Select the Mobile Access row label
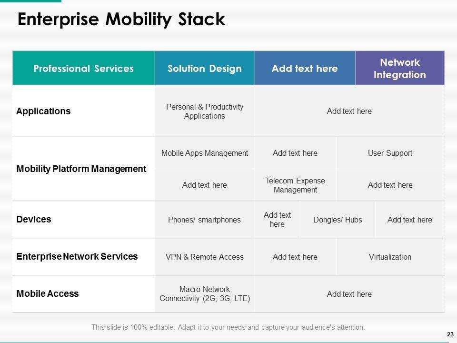Screen dimensions: 457x343 tap(48, 293)
